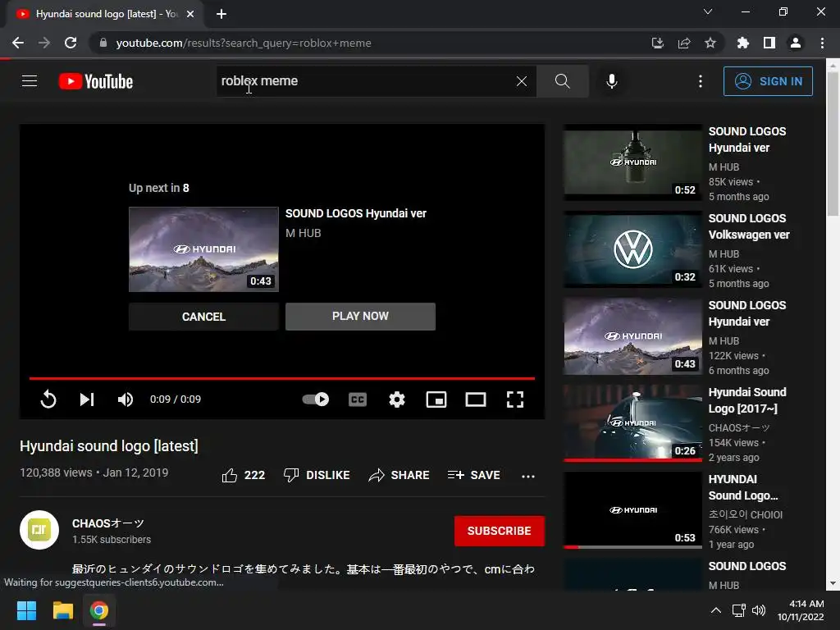The image size is (840, 630).
Task: Click the magnifier search button
Action: point(563,81)
